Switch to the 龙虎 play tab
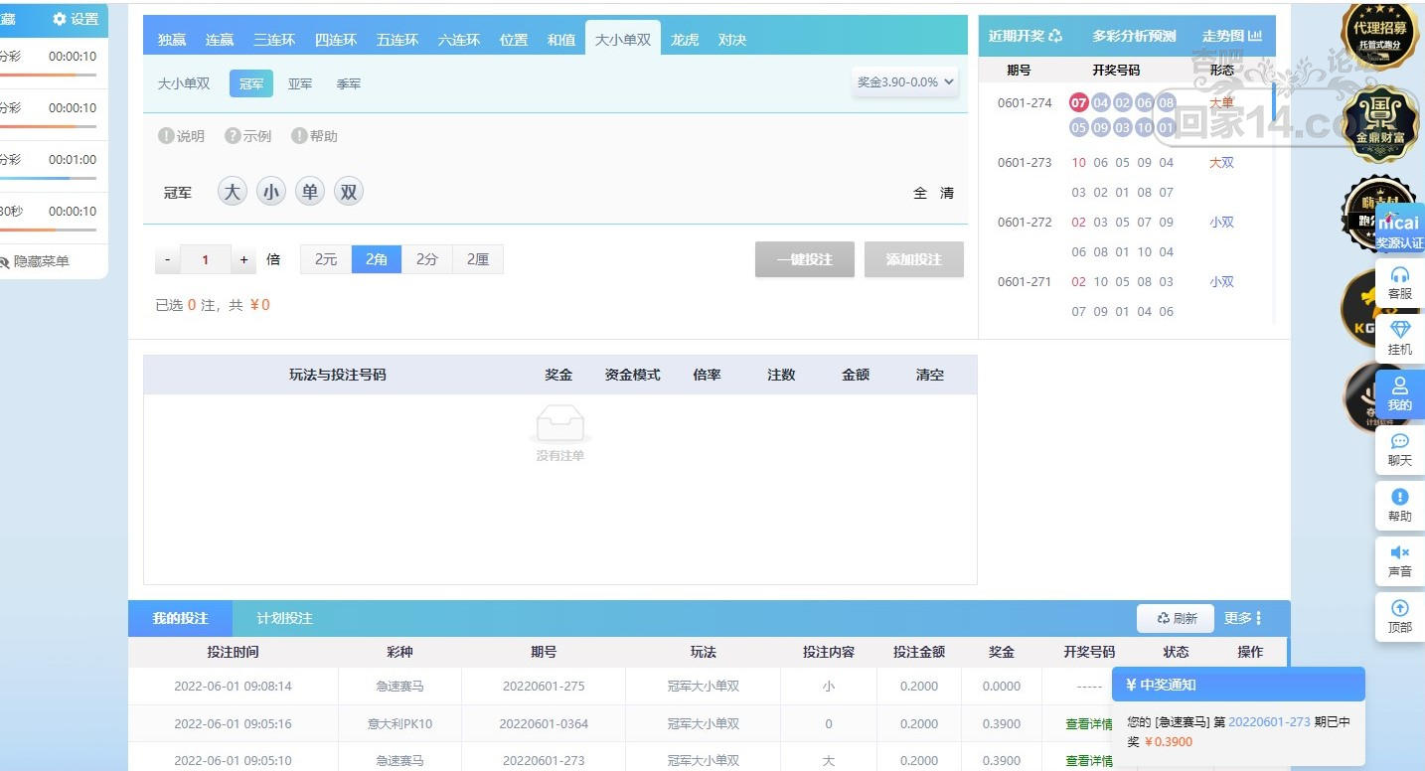Image resolution: width=1425 pixels, height=771 pixels. tap(684, 40)
